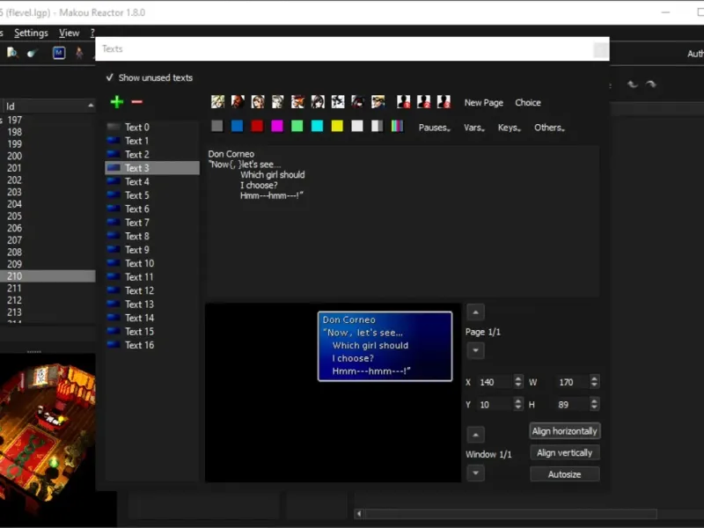Screen dimensions: 704x528
Task: Open the Pauses dropdown
Action: pyautogui.click(x=434, y=128)
